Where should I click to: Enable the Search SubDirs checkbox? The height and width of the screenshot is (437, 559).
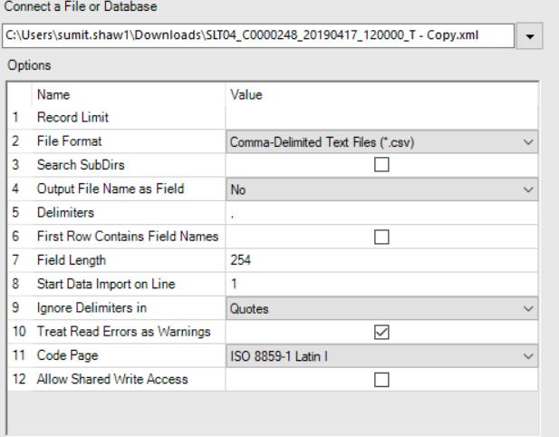[x=381, y=166]
